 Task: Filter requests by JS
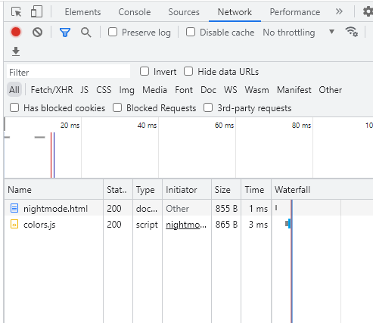[85, 90]
